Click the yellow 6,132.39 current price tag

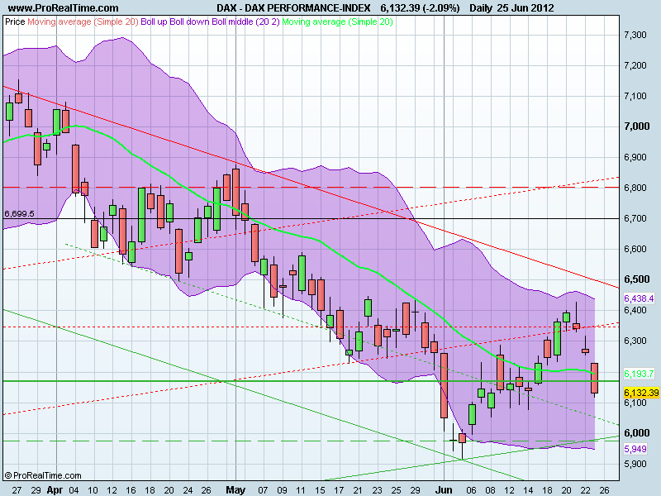click(641, 393)
